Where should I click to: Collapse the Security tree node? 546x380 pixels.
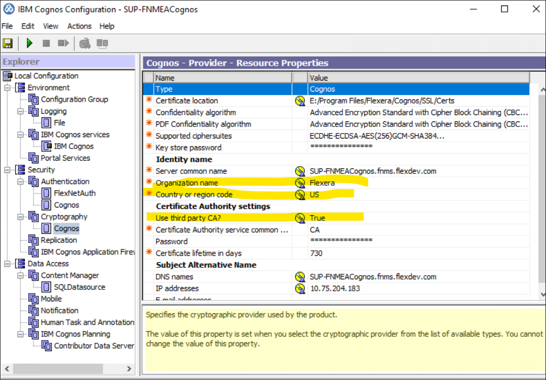tap(7, 170)
